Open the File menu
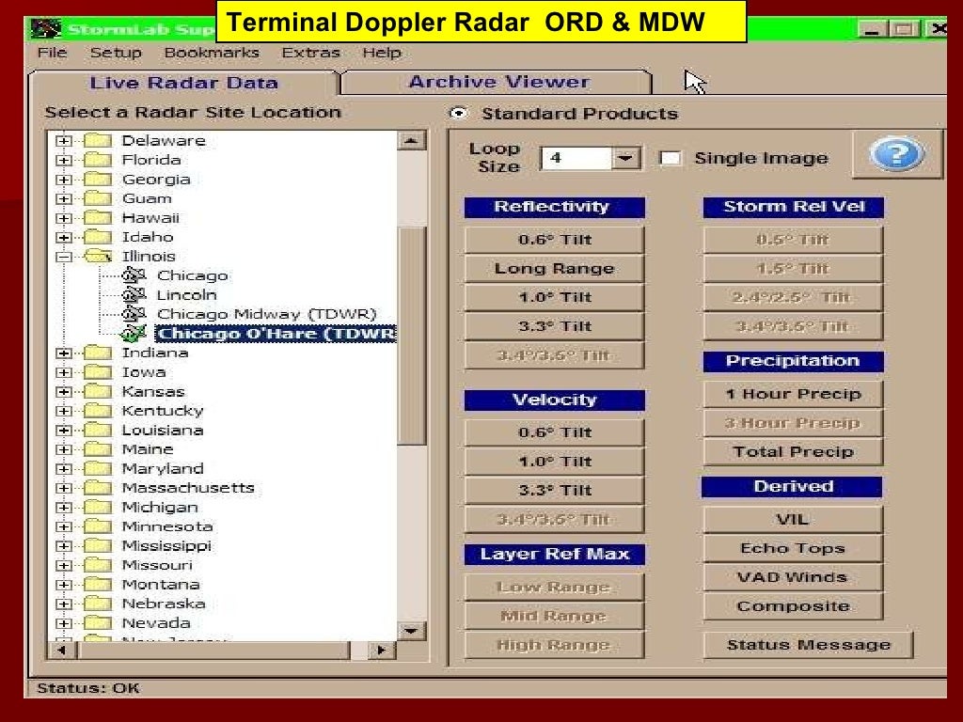 pyautogui.click(x=53, y=53)
